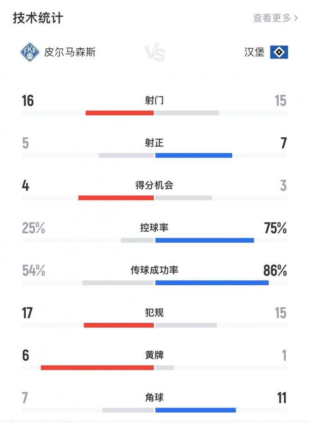The image size is (309, 423).
Task: Select the 汉堡 HSV diamond club badge
Action: point(278,52)
